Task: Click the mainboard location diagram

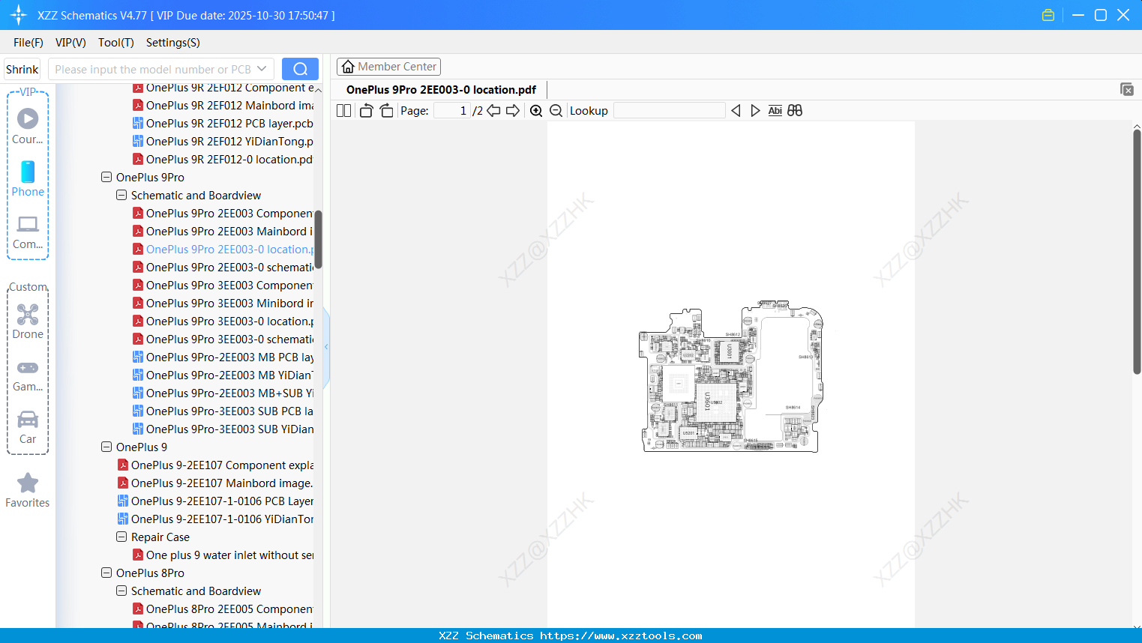Action: point(731,376)
